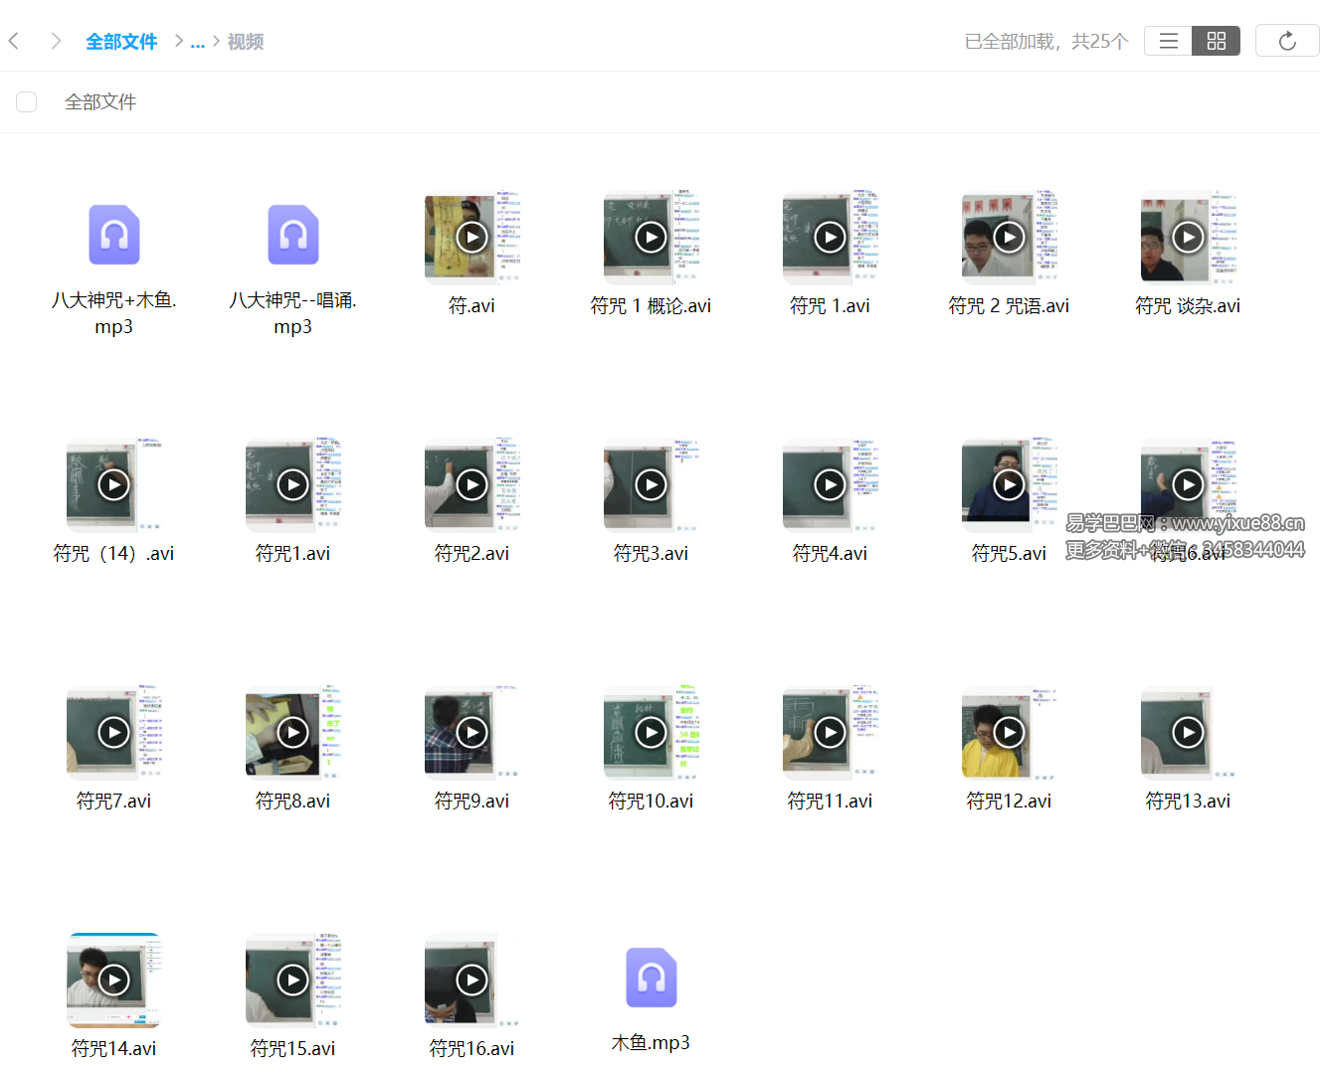This screenshot has height=1073, width=1320.
Task: Switch to grid view layout
Action: click(1216, 41)
